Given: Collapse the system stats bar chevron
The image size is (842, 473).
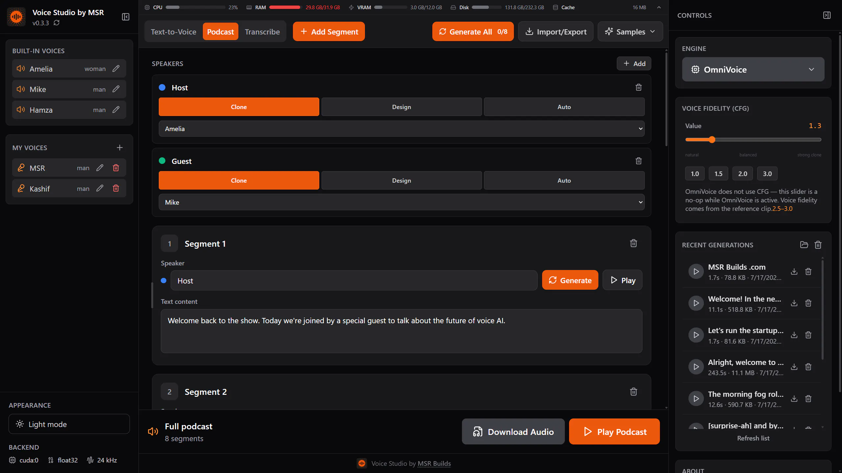Looking at the screenshot, I should tap(659, 7).
